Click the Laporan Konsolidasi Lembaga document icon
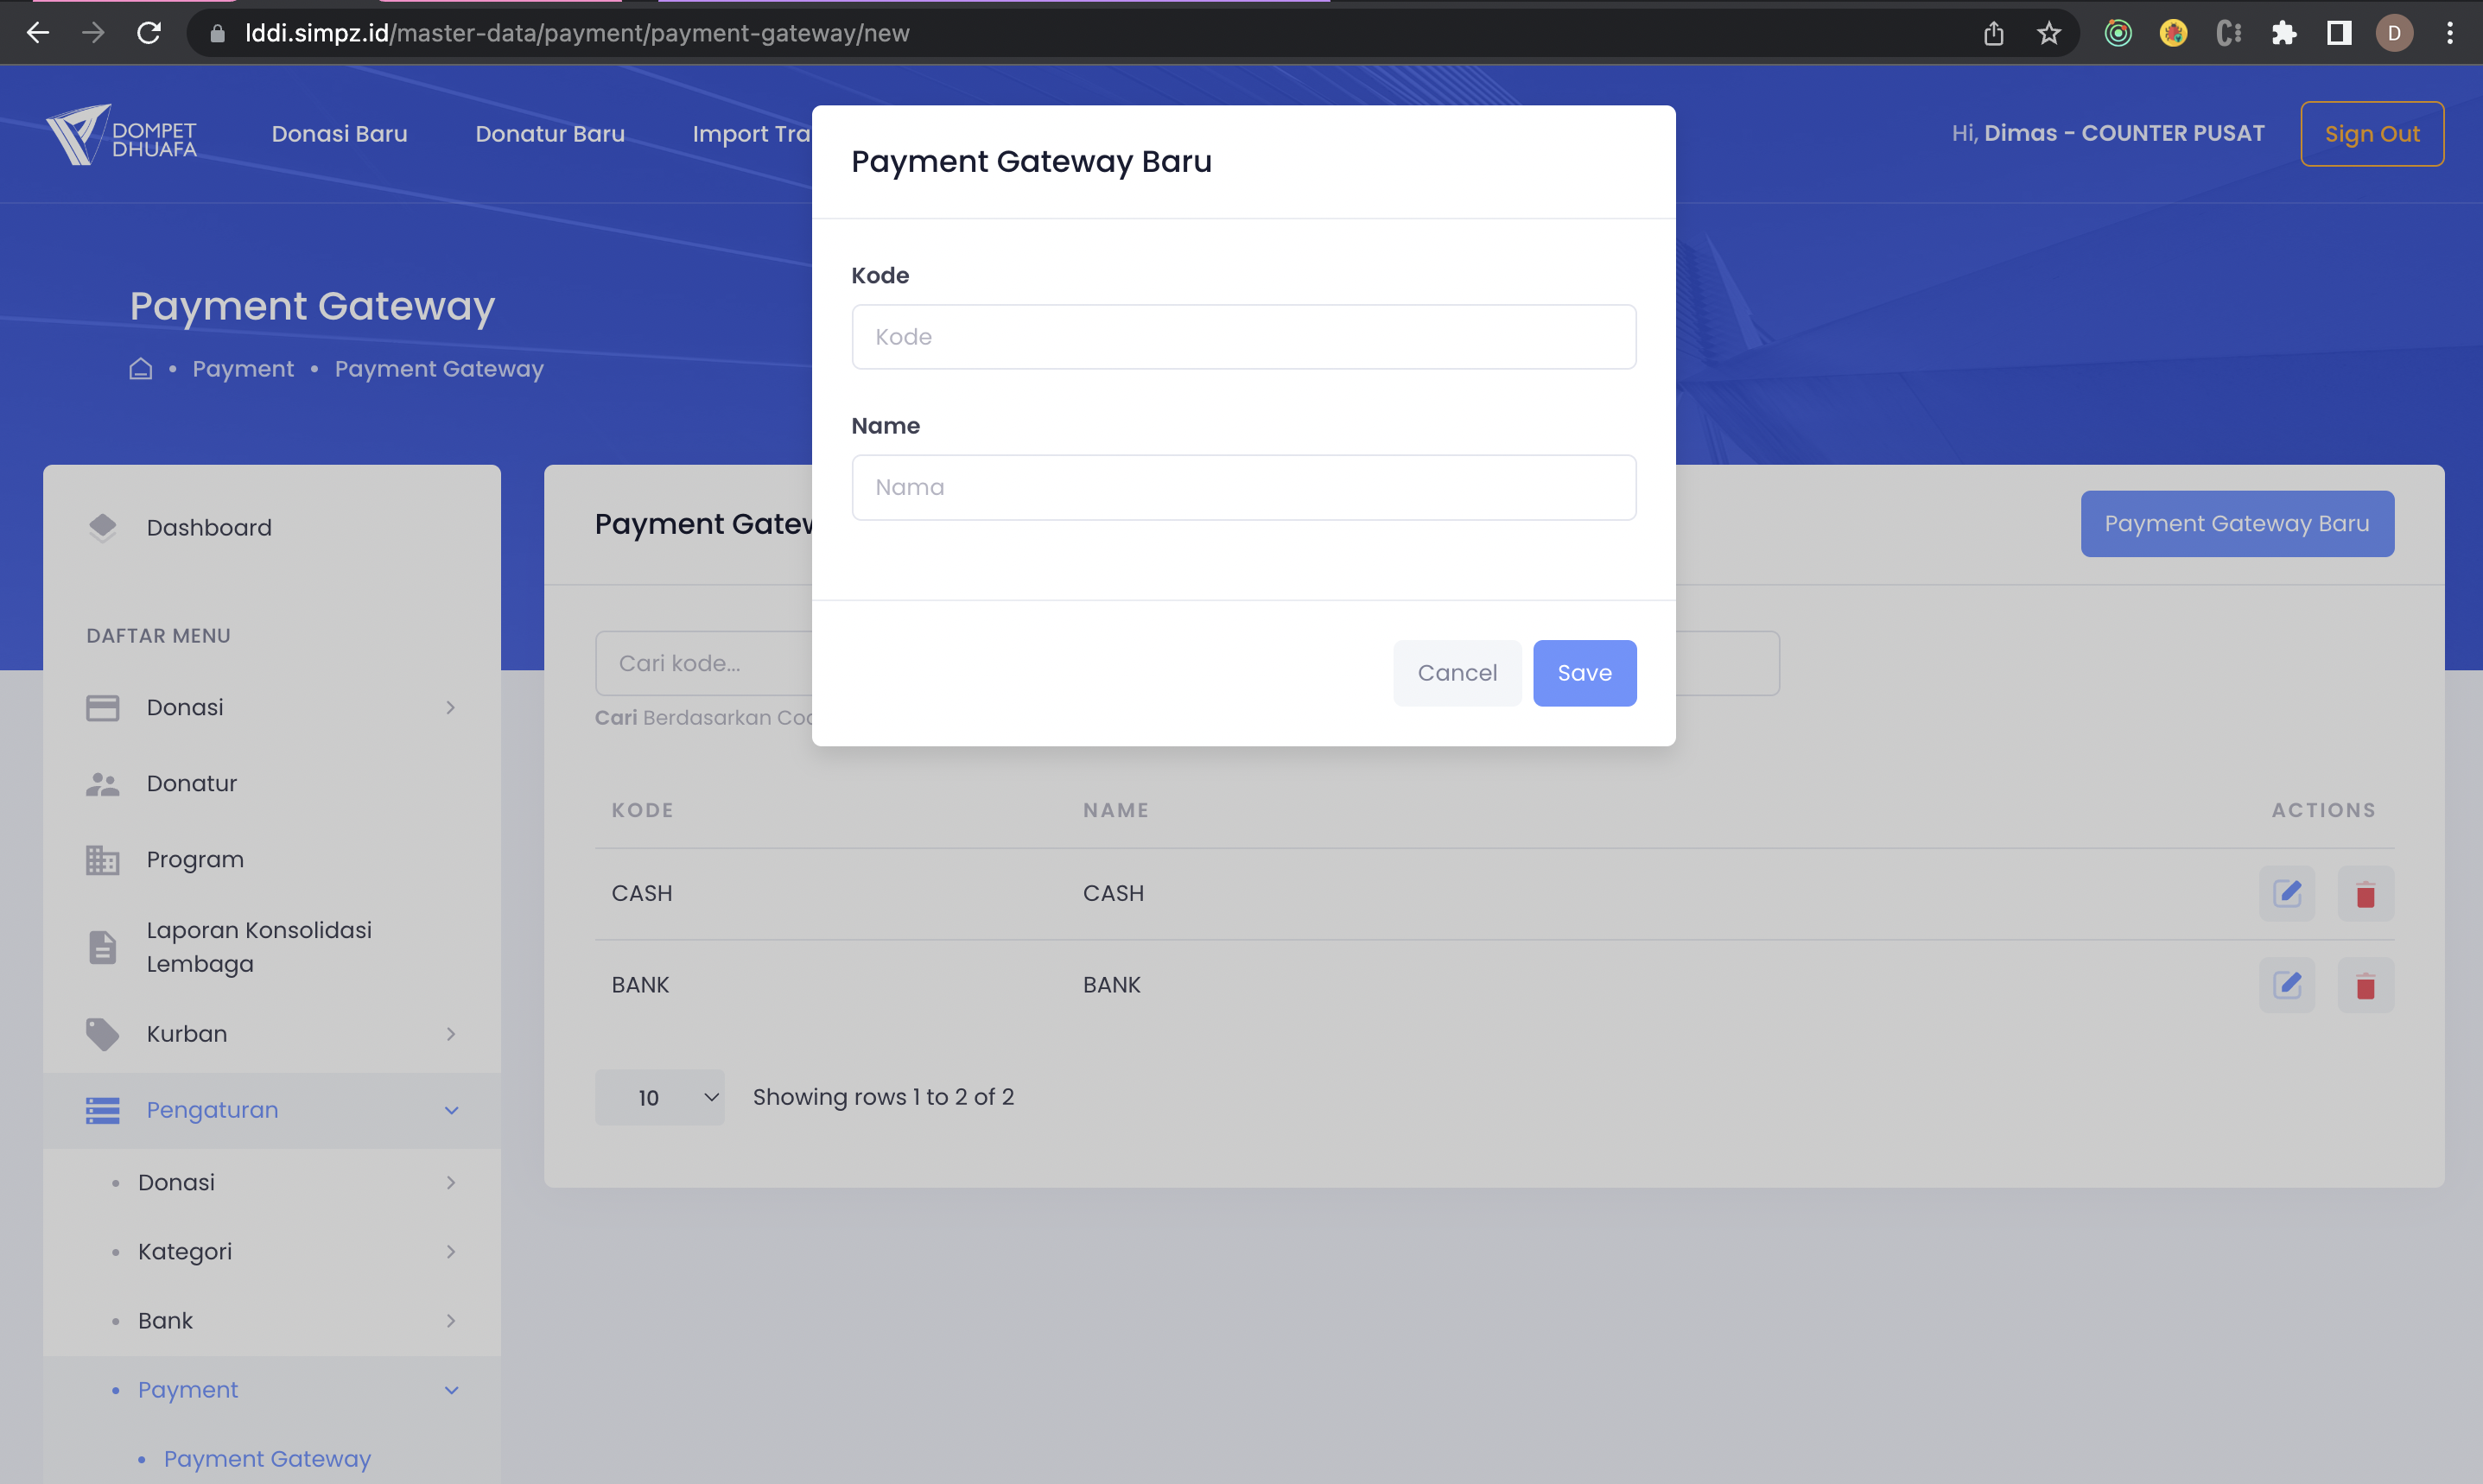This screenshot has width=2483, height=1484. [103, 946]
